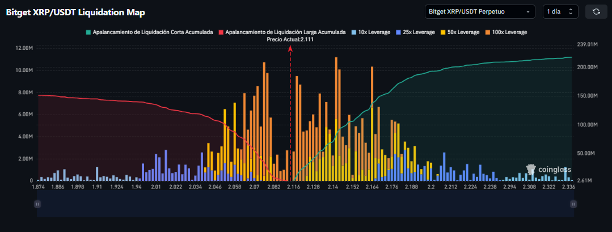The image size is (612, 232).
Task: Click the 100.00M right axis label
Action: 587,125
